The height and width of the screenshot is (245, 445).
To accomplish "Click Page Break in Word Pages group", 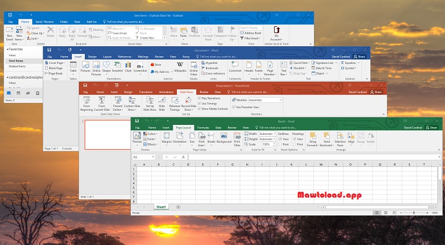I will [x=54, y=73].
